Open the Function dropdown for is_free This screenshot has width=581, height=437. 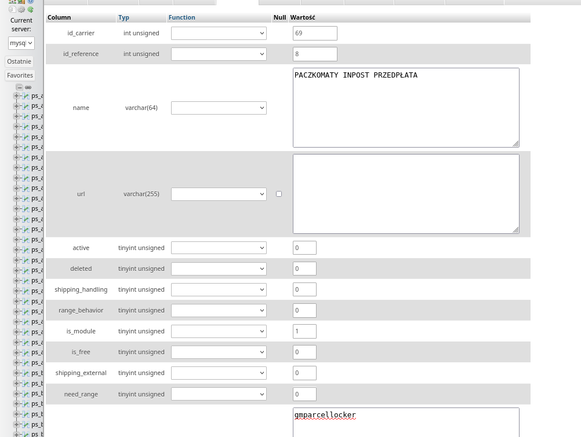pos(219,352)
